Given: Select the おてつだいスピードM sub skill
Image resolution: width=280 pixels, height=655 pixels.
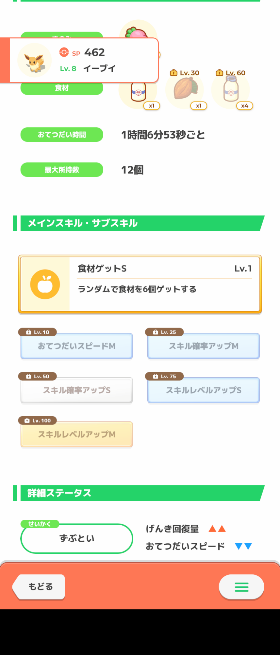Looking at the screenshot, I should [77, 346].
